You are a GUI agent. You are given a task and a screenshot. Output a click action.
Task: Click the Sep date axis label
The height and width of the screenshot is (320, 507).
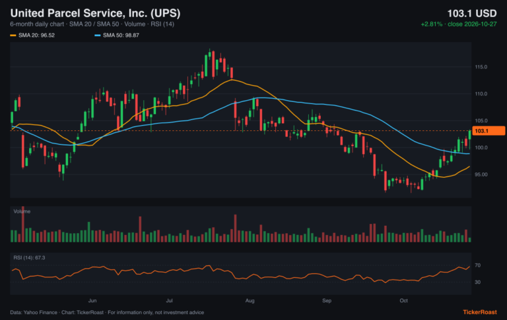point(327,300)
